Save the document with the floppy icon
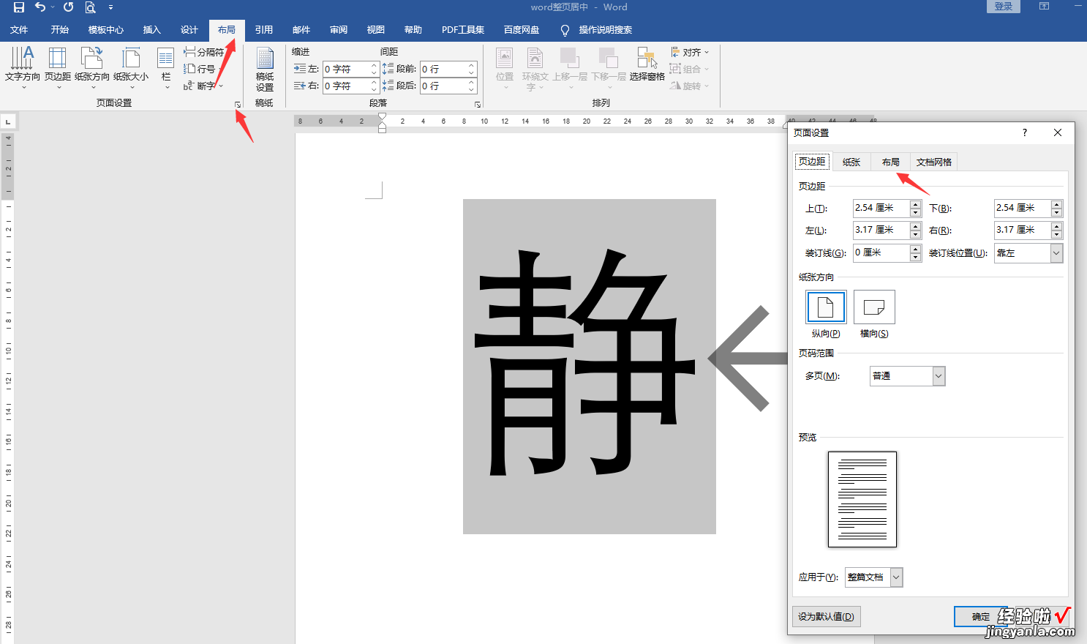 (19, 7)
